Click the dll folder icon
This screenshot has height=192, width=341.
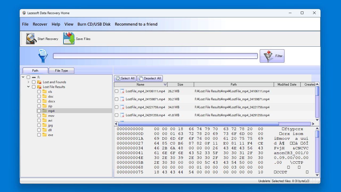tap(44, 130)
